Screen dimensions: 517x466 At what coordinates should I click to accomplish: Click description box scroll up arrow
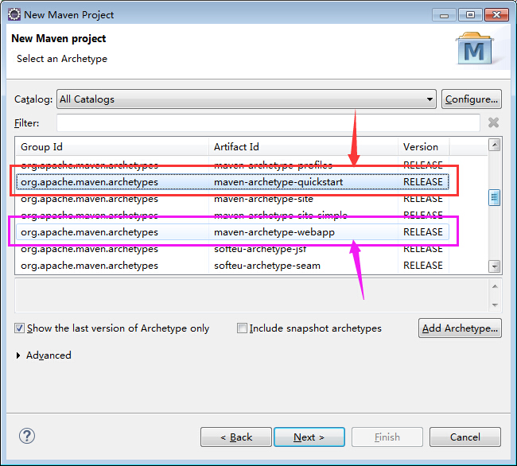pyautogui.click(x=495, y=286)
